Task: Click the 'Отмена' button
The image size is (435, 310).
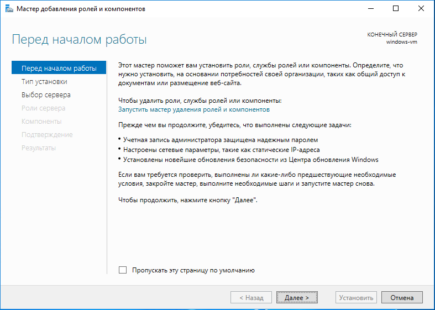Action: 402,297
